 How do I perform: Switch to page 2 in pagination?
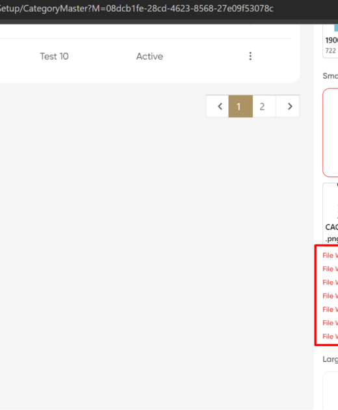[262, 107]
